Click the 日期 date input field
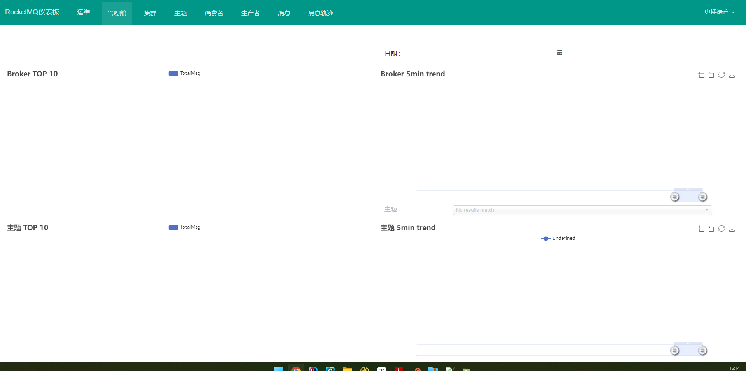 (500, 53)
